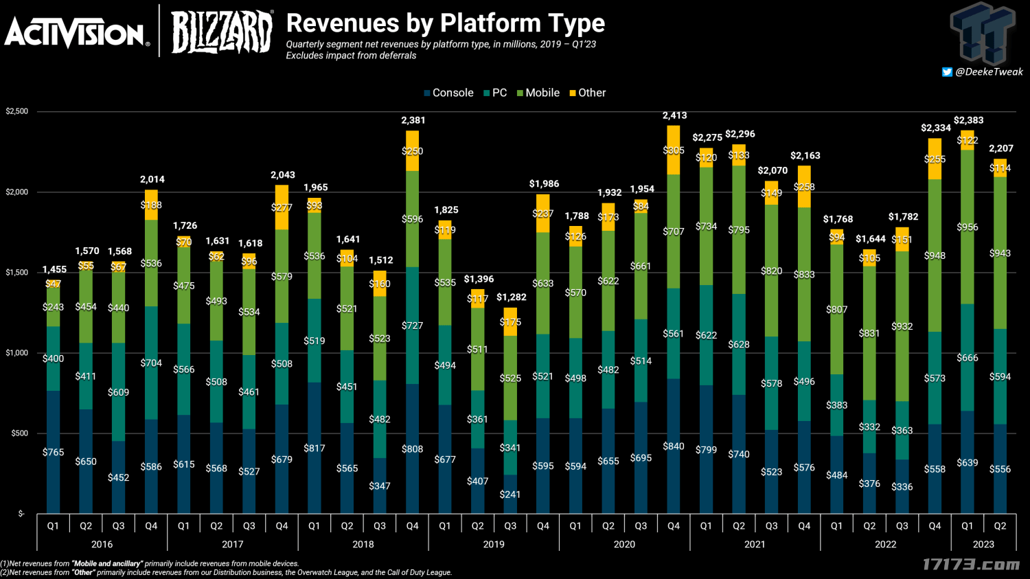Viewport: 1030px width, 579px height.
Task: Click the $1,500 y-axis label
Action: click(x=16, y=272)
